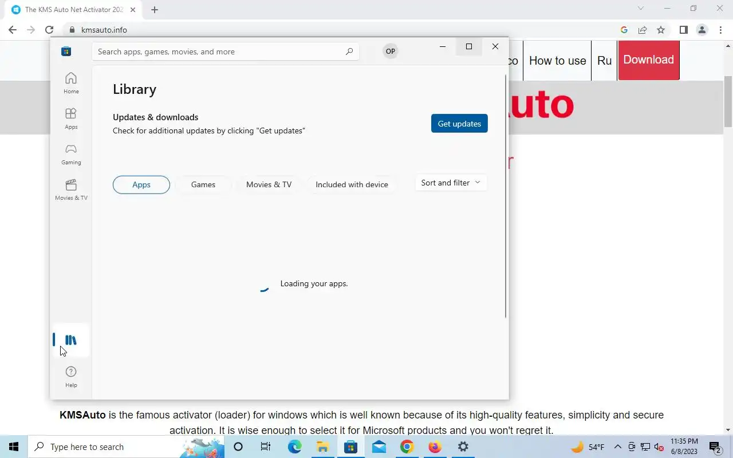733x458 pixels.
Task: Open Task View on the taskbar
Action: 266,447
